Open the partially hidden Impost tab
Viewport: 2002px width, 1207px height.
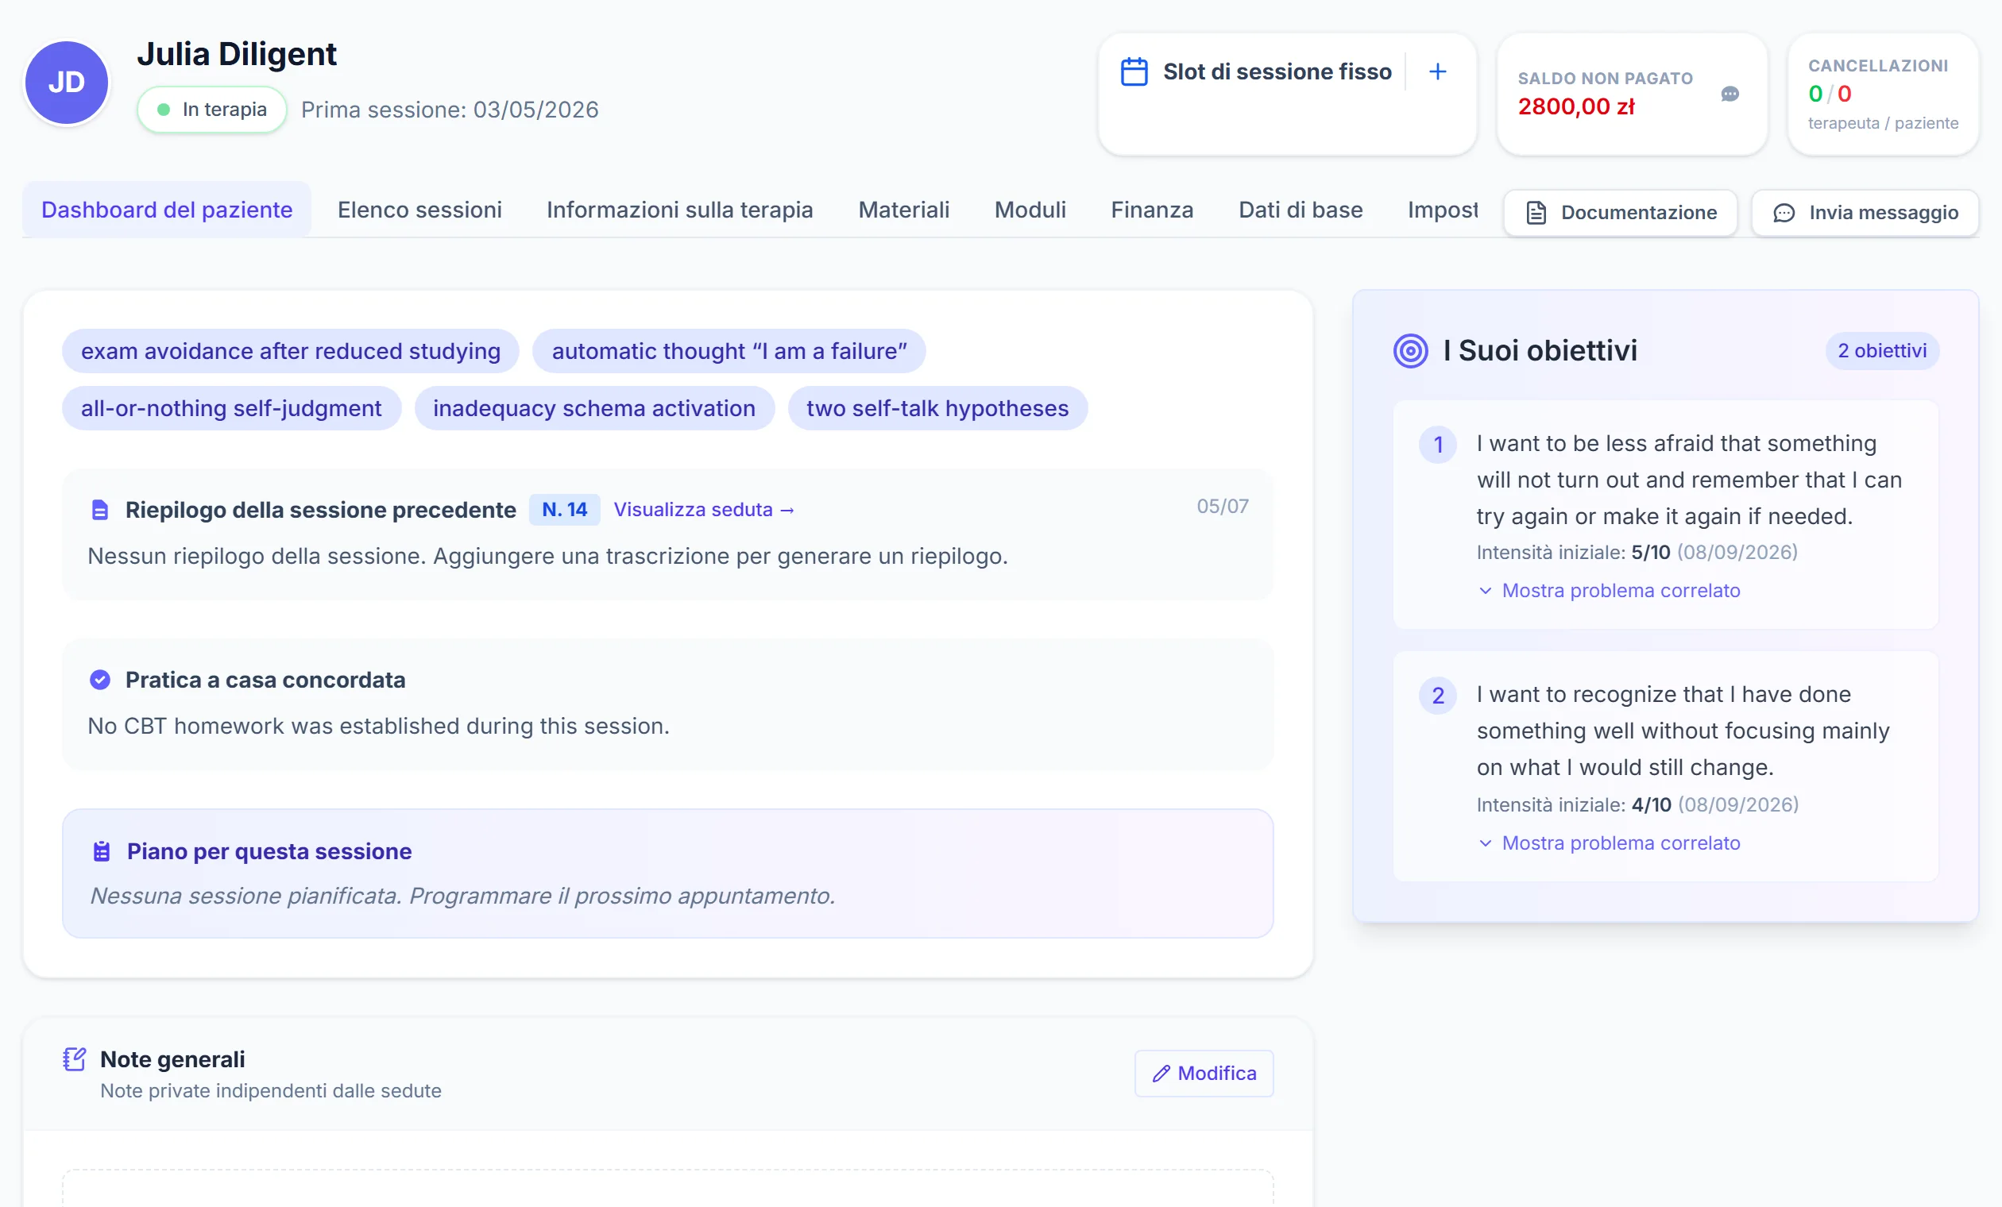pyautogui.click(x=1442, y=210)
